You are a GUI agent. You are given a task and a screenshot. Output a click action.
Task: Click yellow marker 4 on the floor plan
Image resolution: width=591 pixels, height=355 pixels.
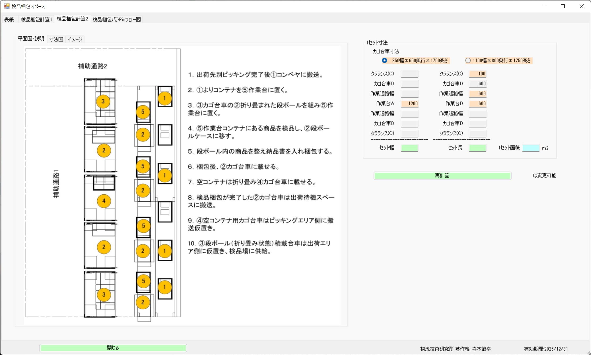pyautogui.click(x=104, y=201)
